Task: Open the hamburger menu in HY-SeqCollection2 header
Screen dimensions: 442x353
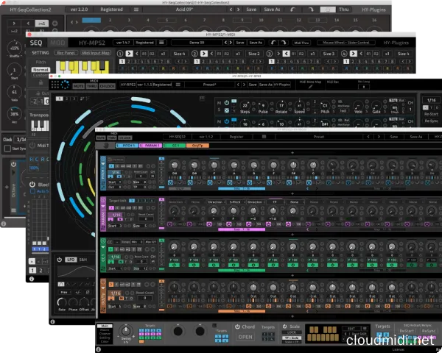Action: click(x=136, y=10)
